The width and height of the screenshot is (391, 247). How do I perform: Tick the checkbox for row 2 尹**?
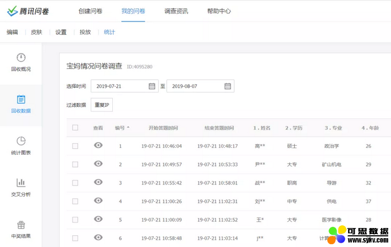(75, 164)
